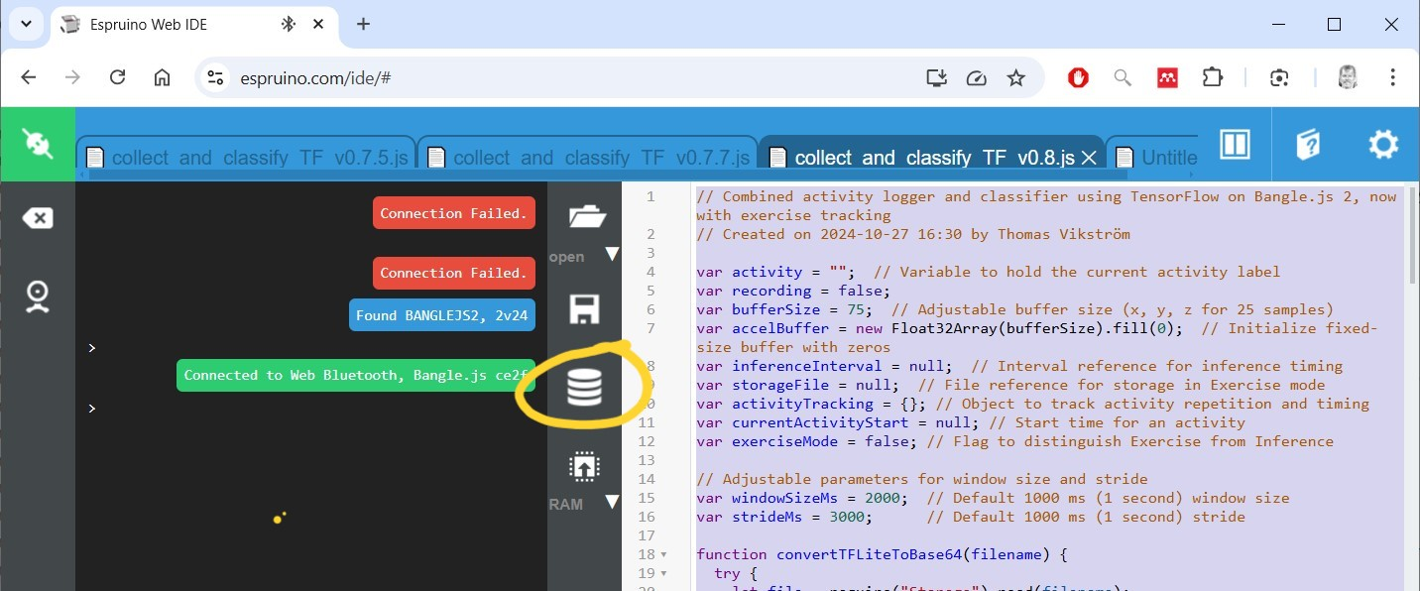Send code to RAM upload icon
This screenshot has height=591, width=1420.
click(584, 467)
